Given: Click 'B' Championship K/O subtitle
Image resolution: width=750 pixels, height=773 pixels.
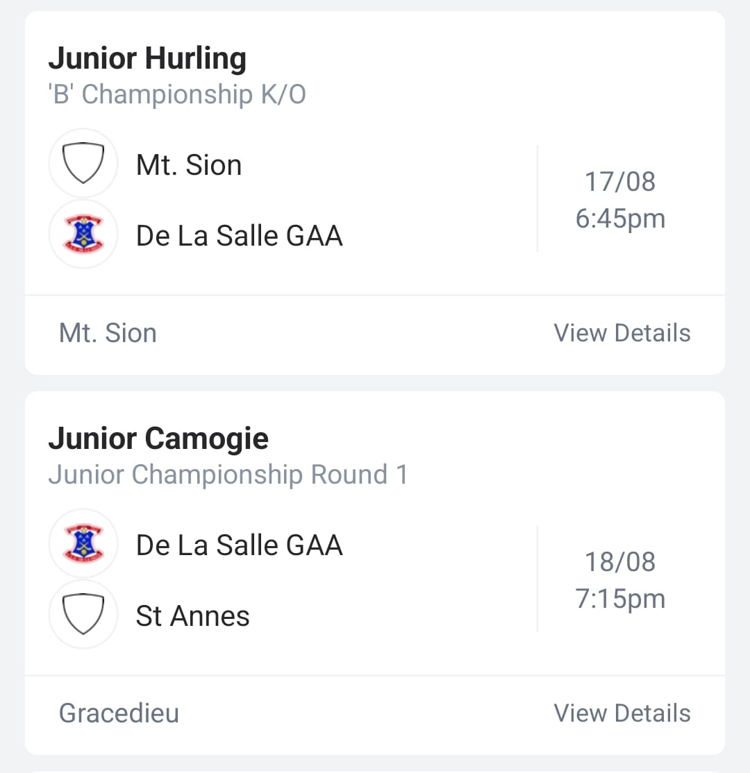Looking at the screenshot, I should 177,94.
